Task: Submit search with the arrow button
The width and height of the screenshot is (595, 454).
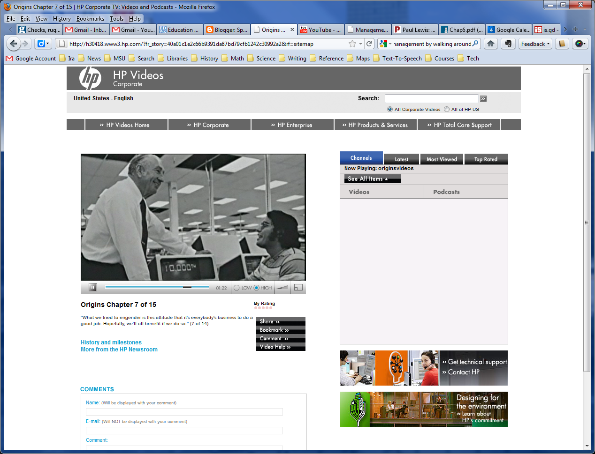Action: tap(483, 98)
